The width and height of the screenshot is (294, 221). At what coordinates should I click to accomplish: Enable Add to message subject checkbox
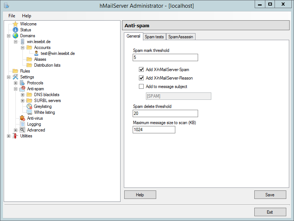click(141, 87)
